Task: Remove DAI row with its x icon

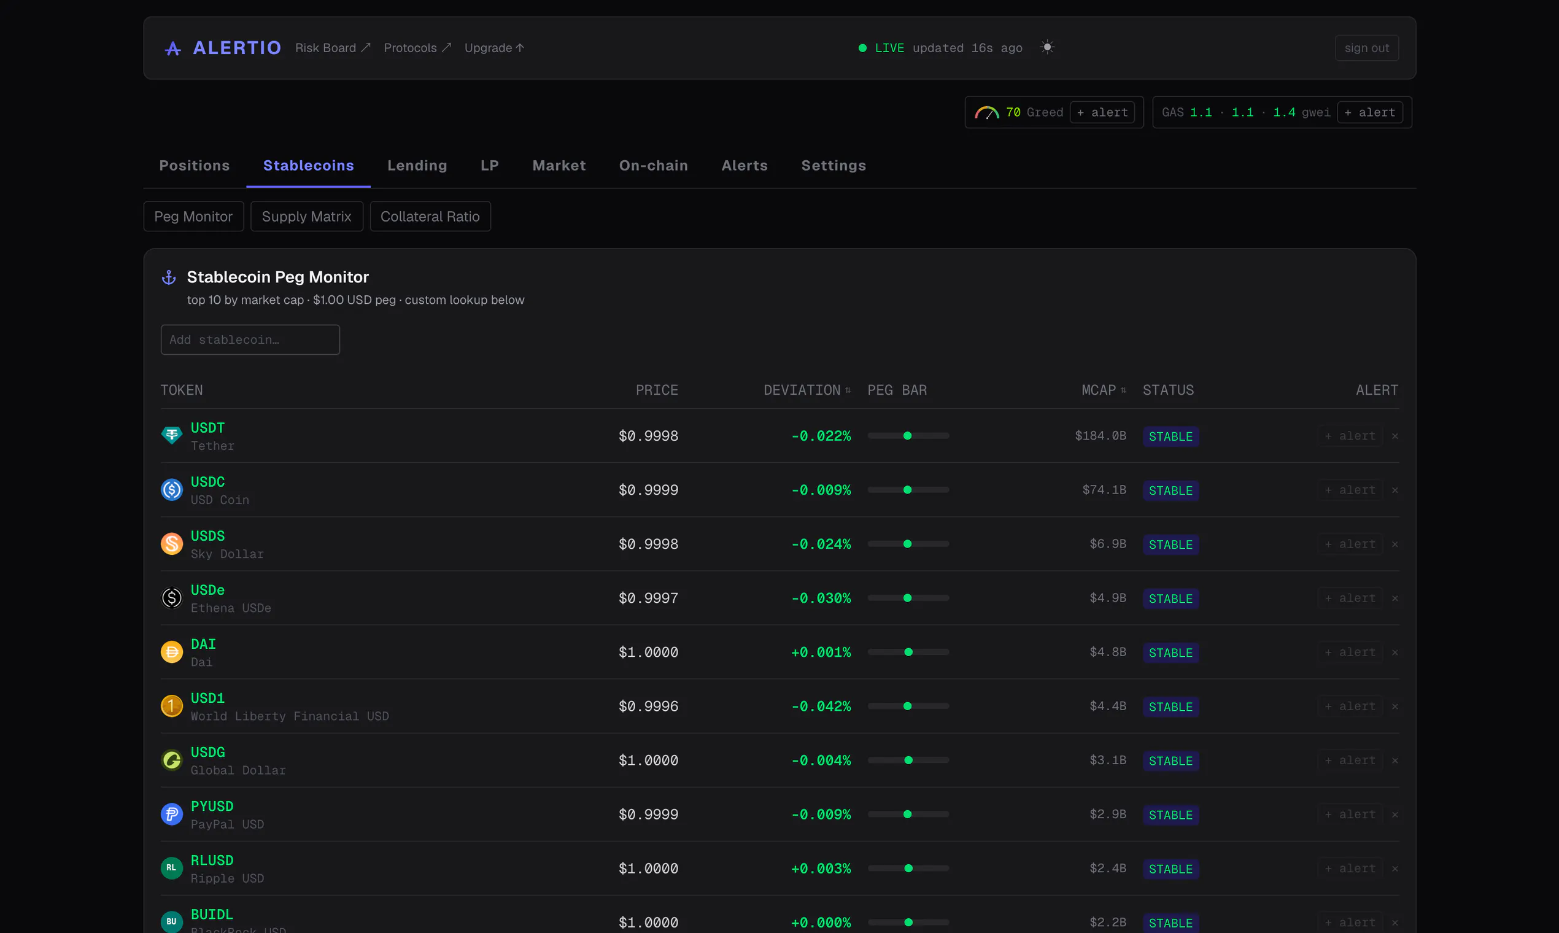Action: point(1395,652)
